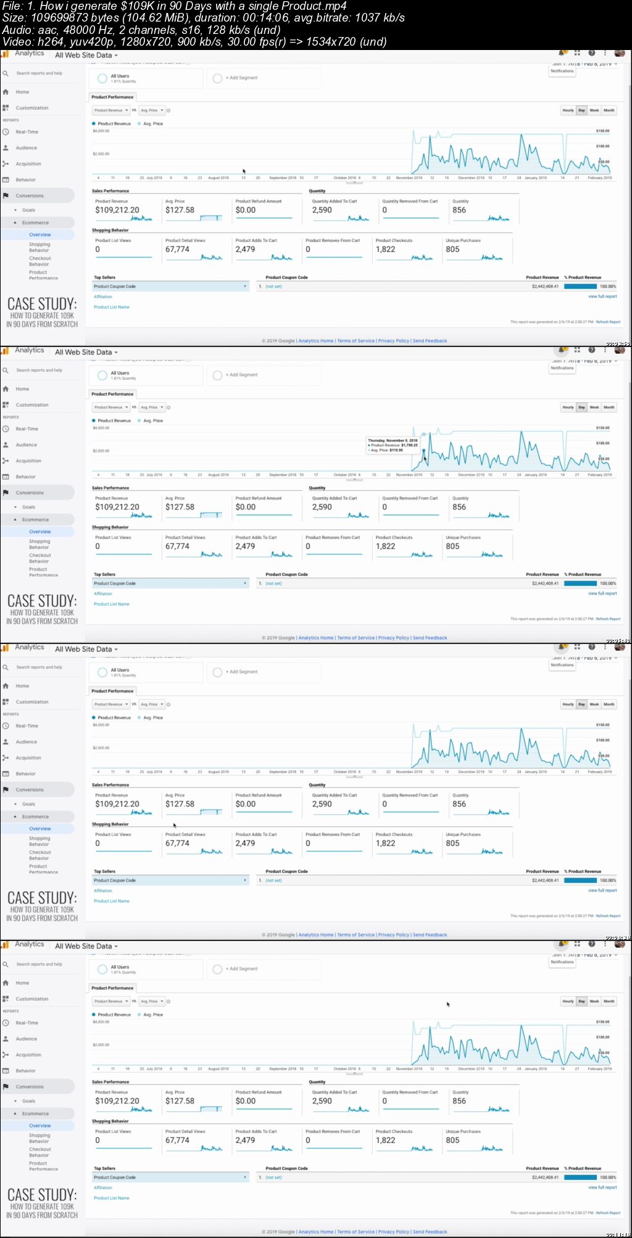Click the Refresh Report link in the third frame
632x1238 pixels.
(x=608, y=916)
